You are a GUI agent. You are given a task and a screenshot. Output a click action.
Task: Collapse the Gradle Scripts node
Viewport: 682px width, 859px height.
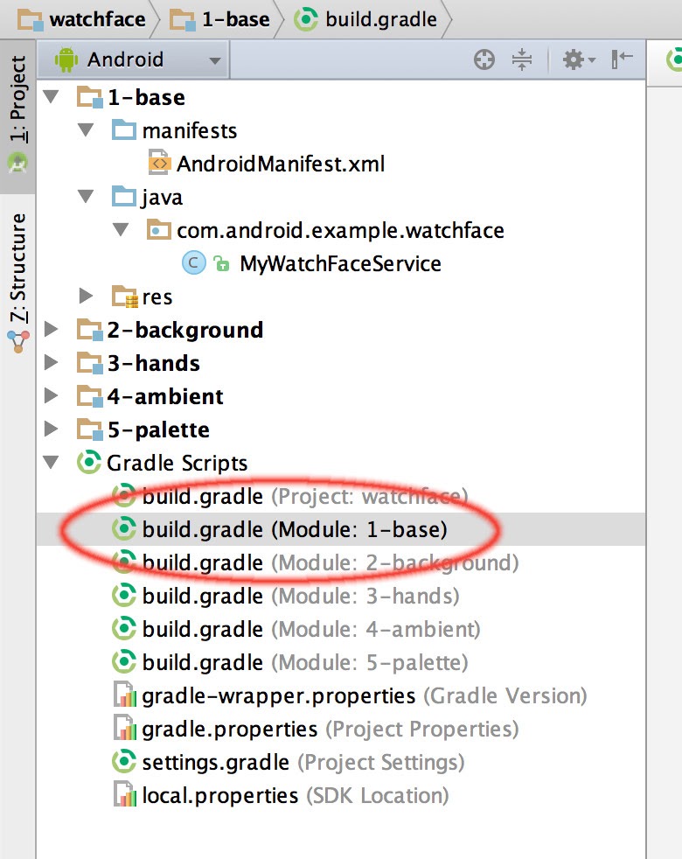pos(52,463)
